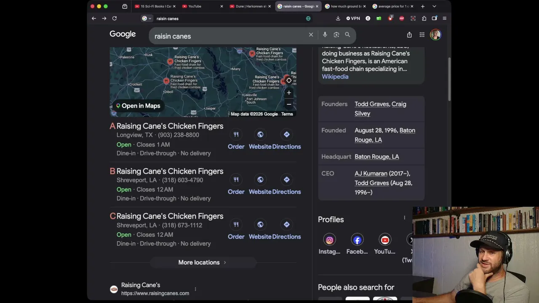Open Todd Graves founder link
Viewport: 539px width, 303px height.
[371, 104]
